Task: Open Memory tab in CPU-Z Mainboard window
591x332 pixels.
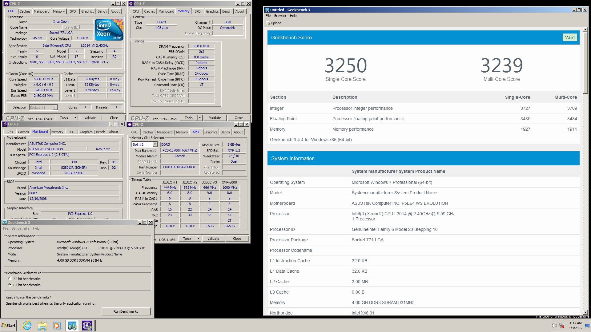Action: point(57,132)
